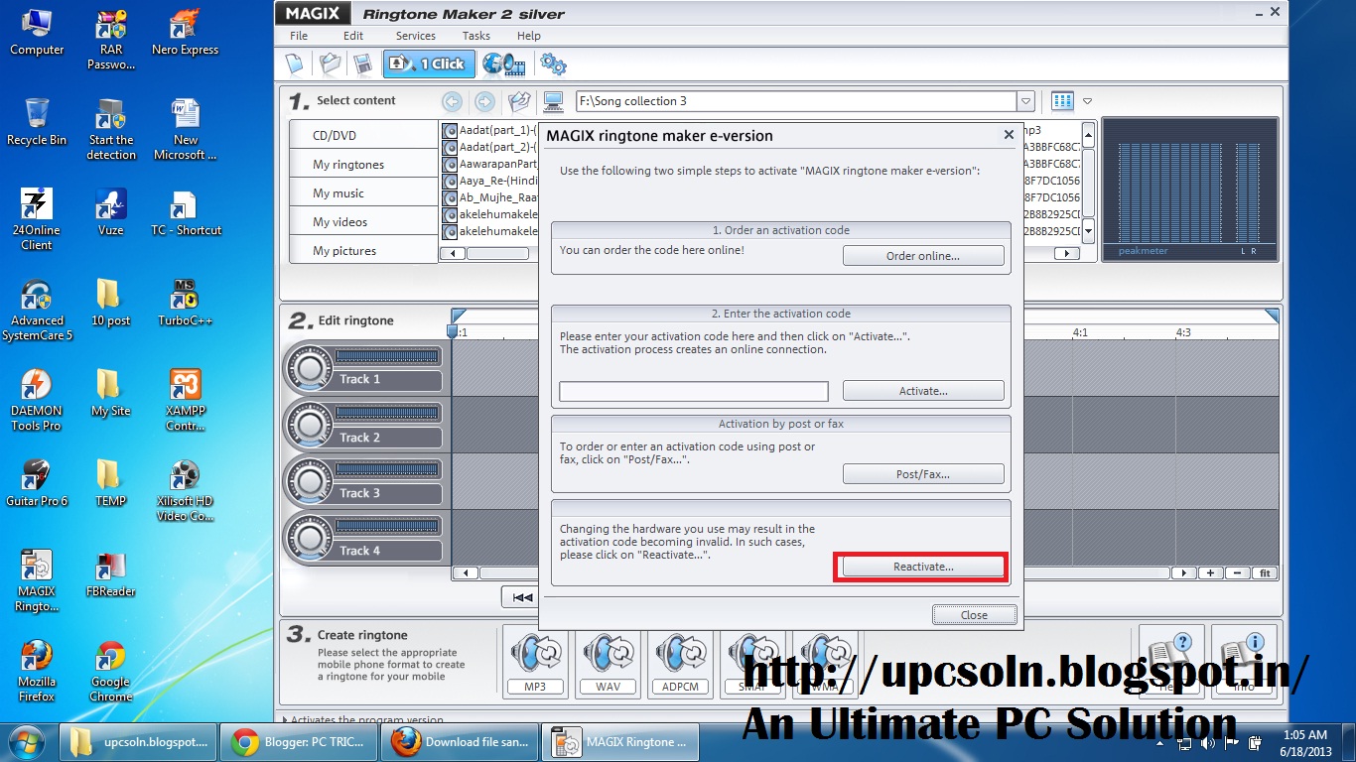The height and width of the screenshot is (762, 1356).
Task: Select Recycle Bin desktop icon
Action: point(37,122)
